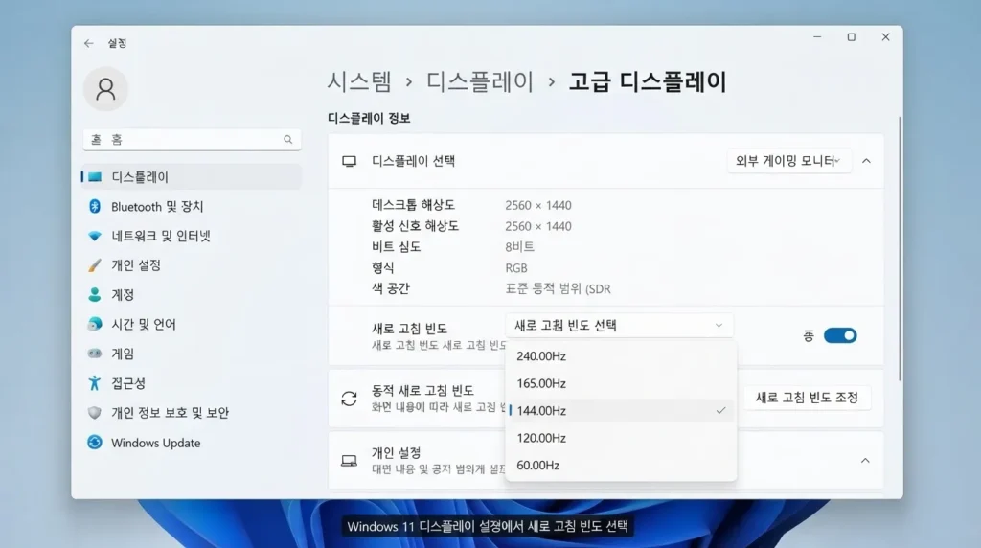Click the 8비트 bit depth value
The height and width of the screenshot is (548, 981).
[x=519, y=246]
